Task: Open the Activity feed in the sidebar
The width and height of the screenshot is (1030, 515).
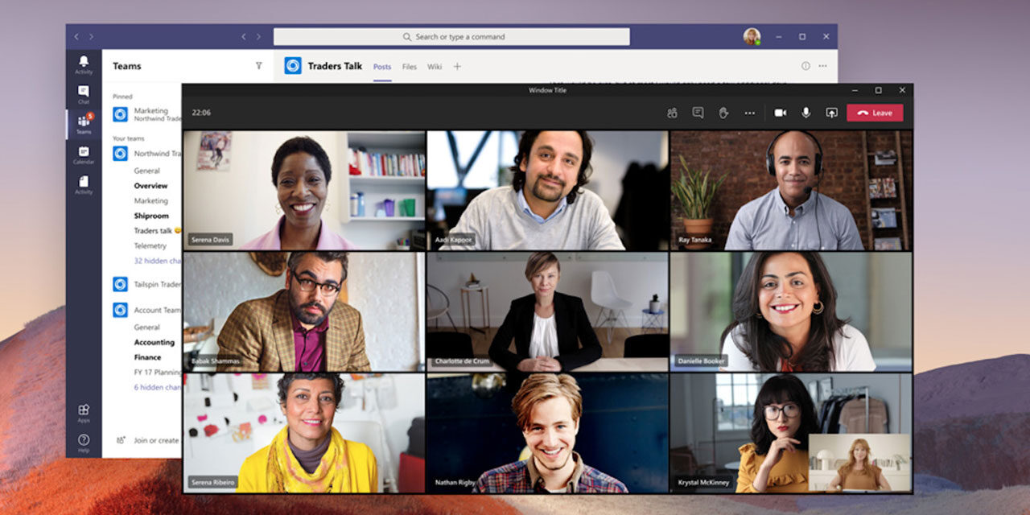Action: coord(83,62)
